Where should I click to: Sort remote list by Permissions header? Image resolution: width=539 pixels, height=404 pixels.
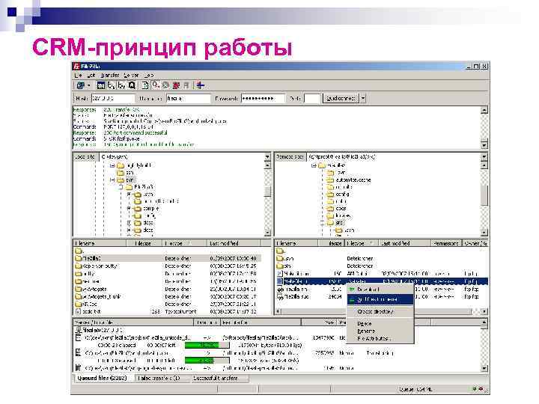(446, 243)
